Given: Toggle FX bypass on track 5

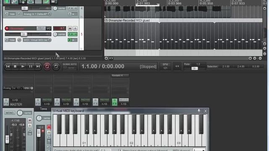Looking at the screenshot, I should pos(76,34).
